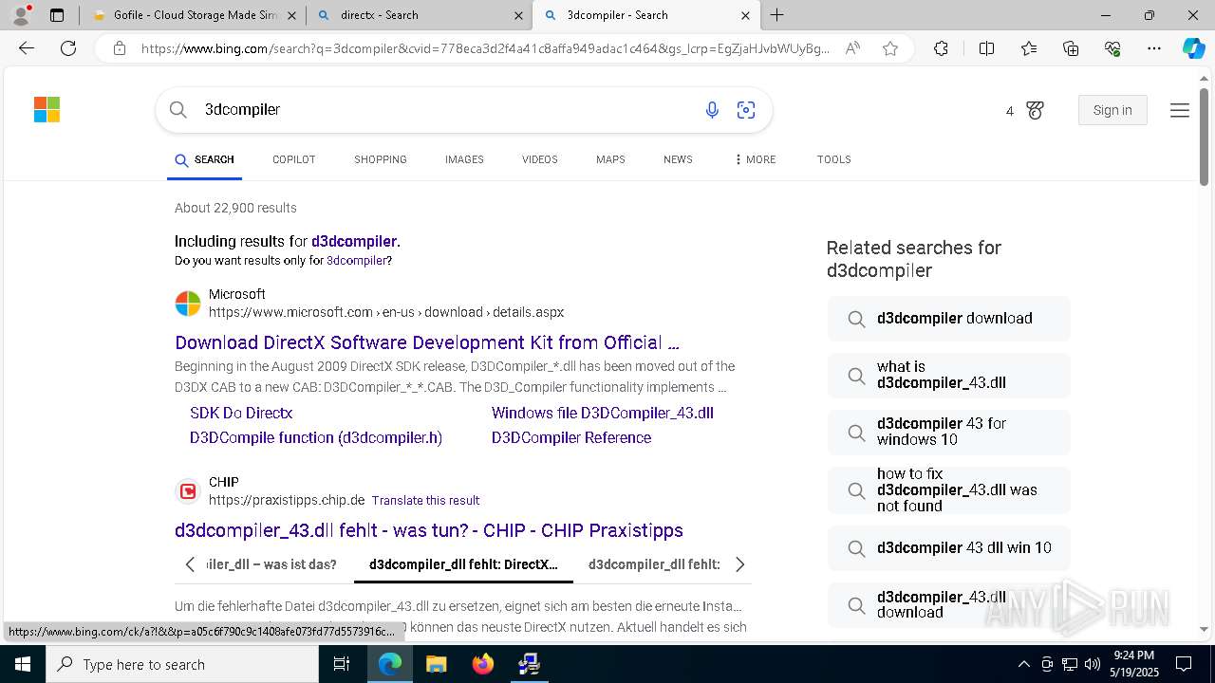Open the notification center icon

(x=1184, y=664)
